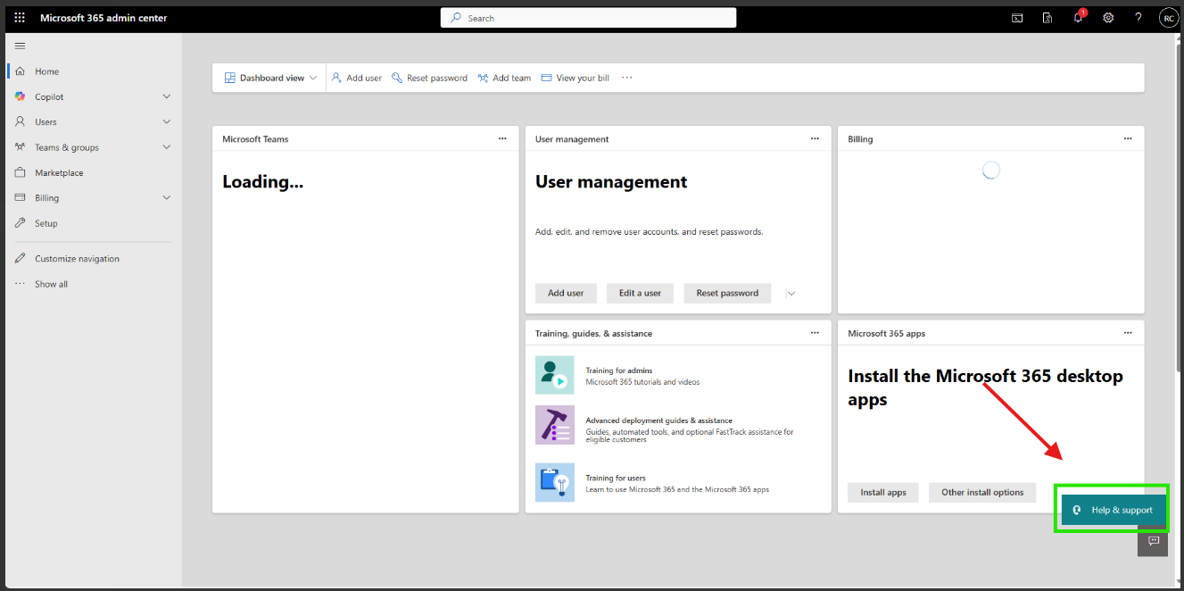
Task: Open Cloud Shell icon in header
Action: [x=1017, y=18]
